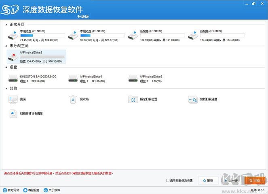
Task: Click the text '位置 134.43(GB), 大小976.56(GB)'
Action: [x=41, y=61]
